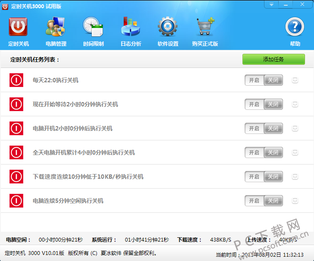Select task text 全天电脑开机累计4小时0分钟后执行关机
Screen dimensions: 314x261
[x=84, y=152]
